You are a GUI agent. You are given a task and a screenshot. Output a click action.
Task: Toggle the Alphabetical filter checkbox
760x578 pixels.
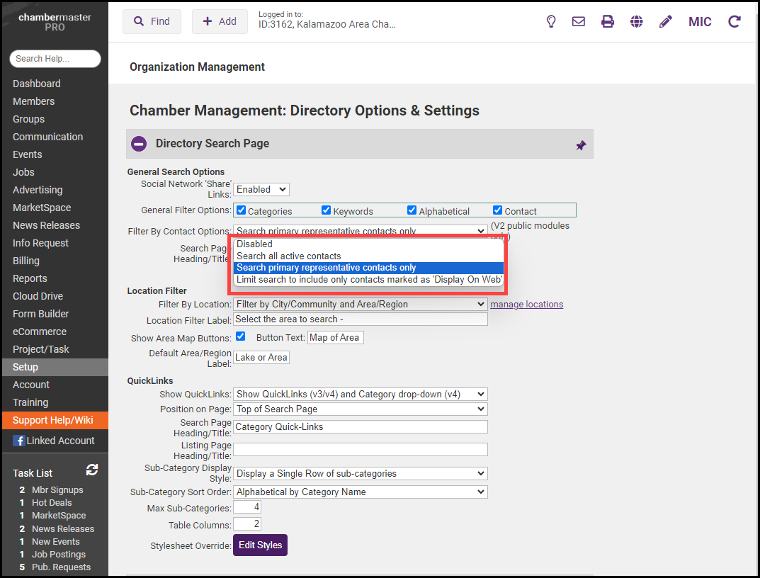[412, 210]
